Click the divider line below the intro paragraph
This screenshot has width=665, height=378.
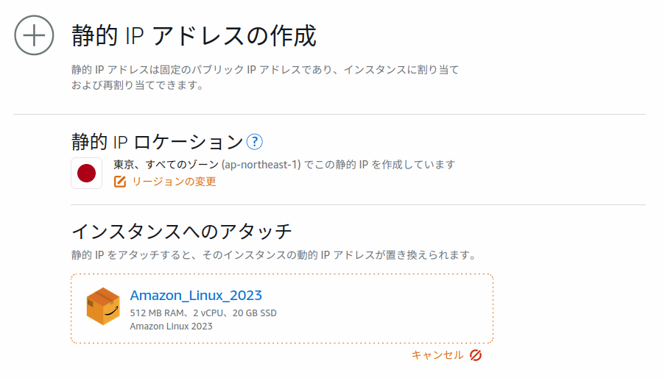(329, 115)
